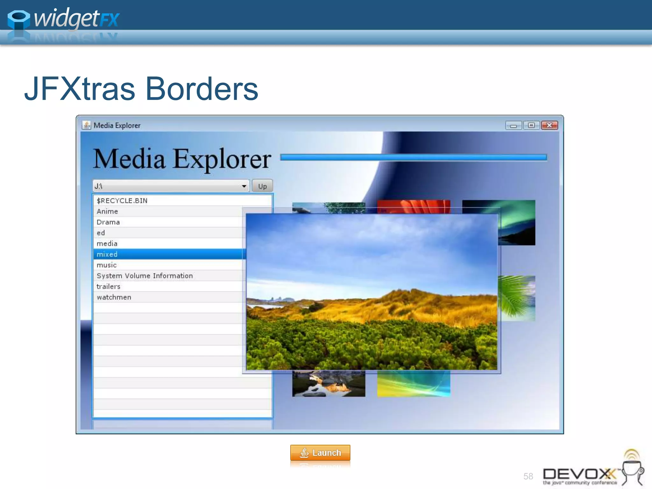Select the $RECYCLE.BIN folder entry
The width and height of the screenshot is (652, 489).
183,201
